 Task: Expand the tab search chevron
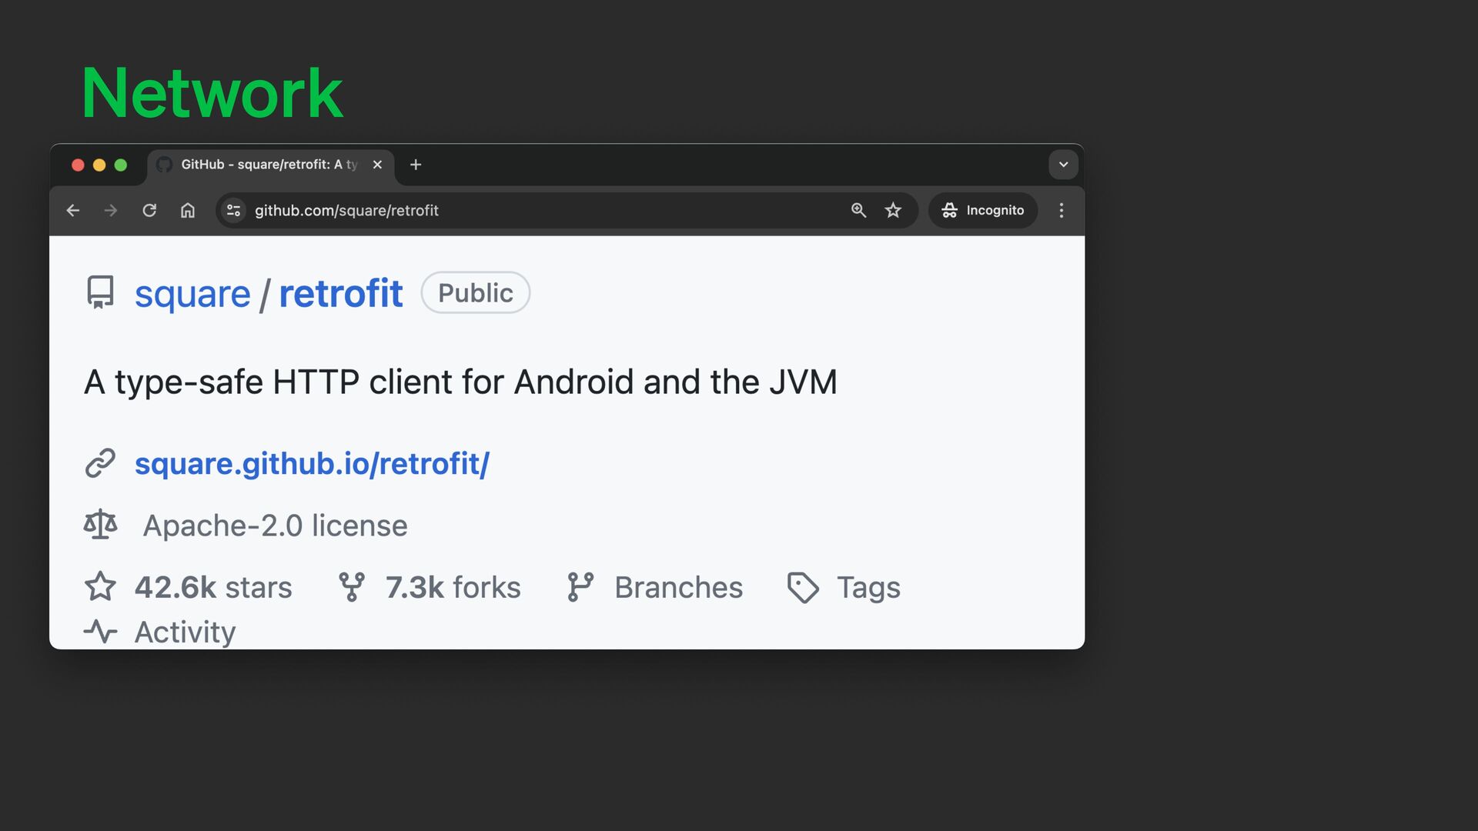(1063, 165)
